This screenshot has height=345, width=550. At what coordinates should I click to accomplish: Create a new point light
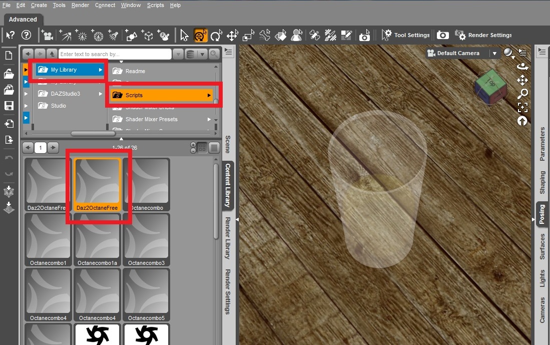pyautogui.click(x=82, y=35)
